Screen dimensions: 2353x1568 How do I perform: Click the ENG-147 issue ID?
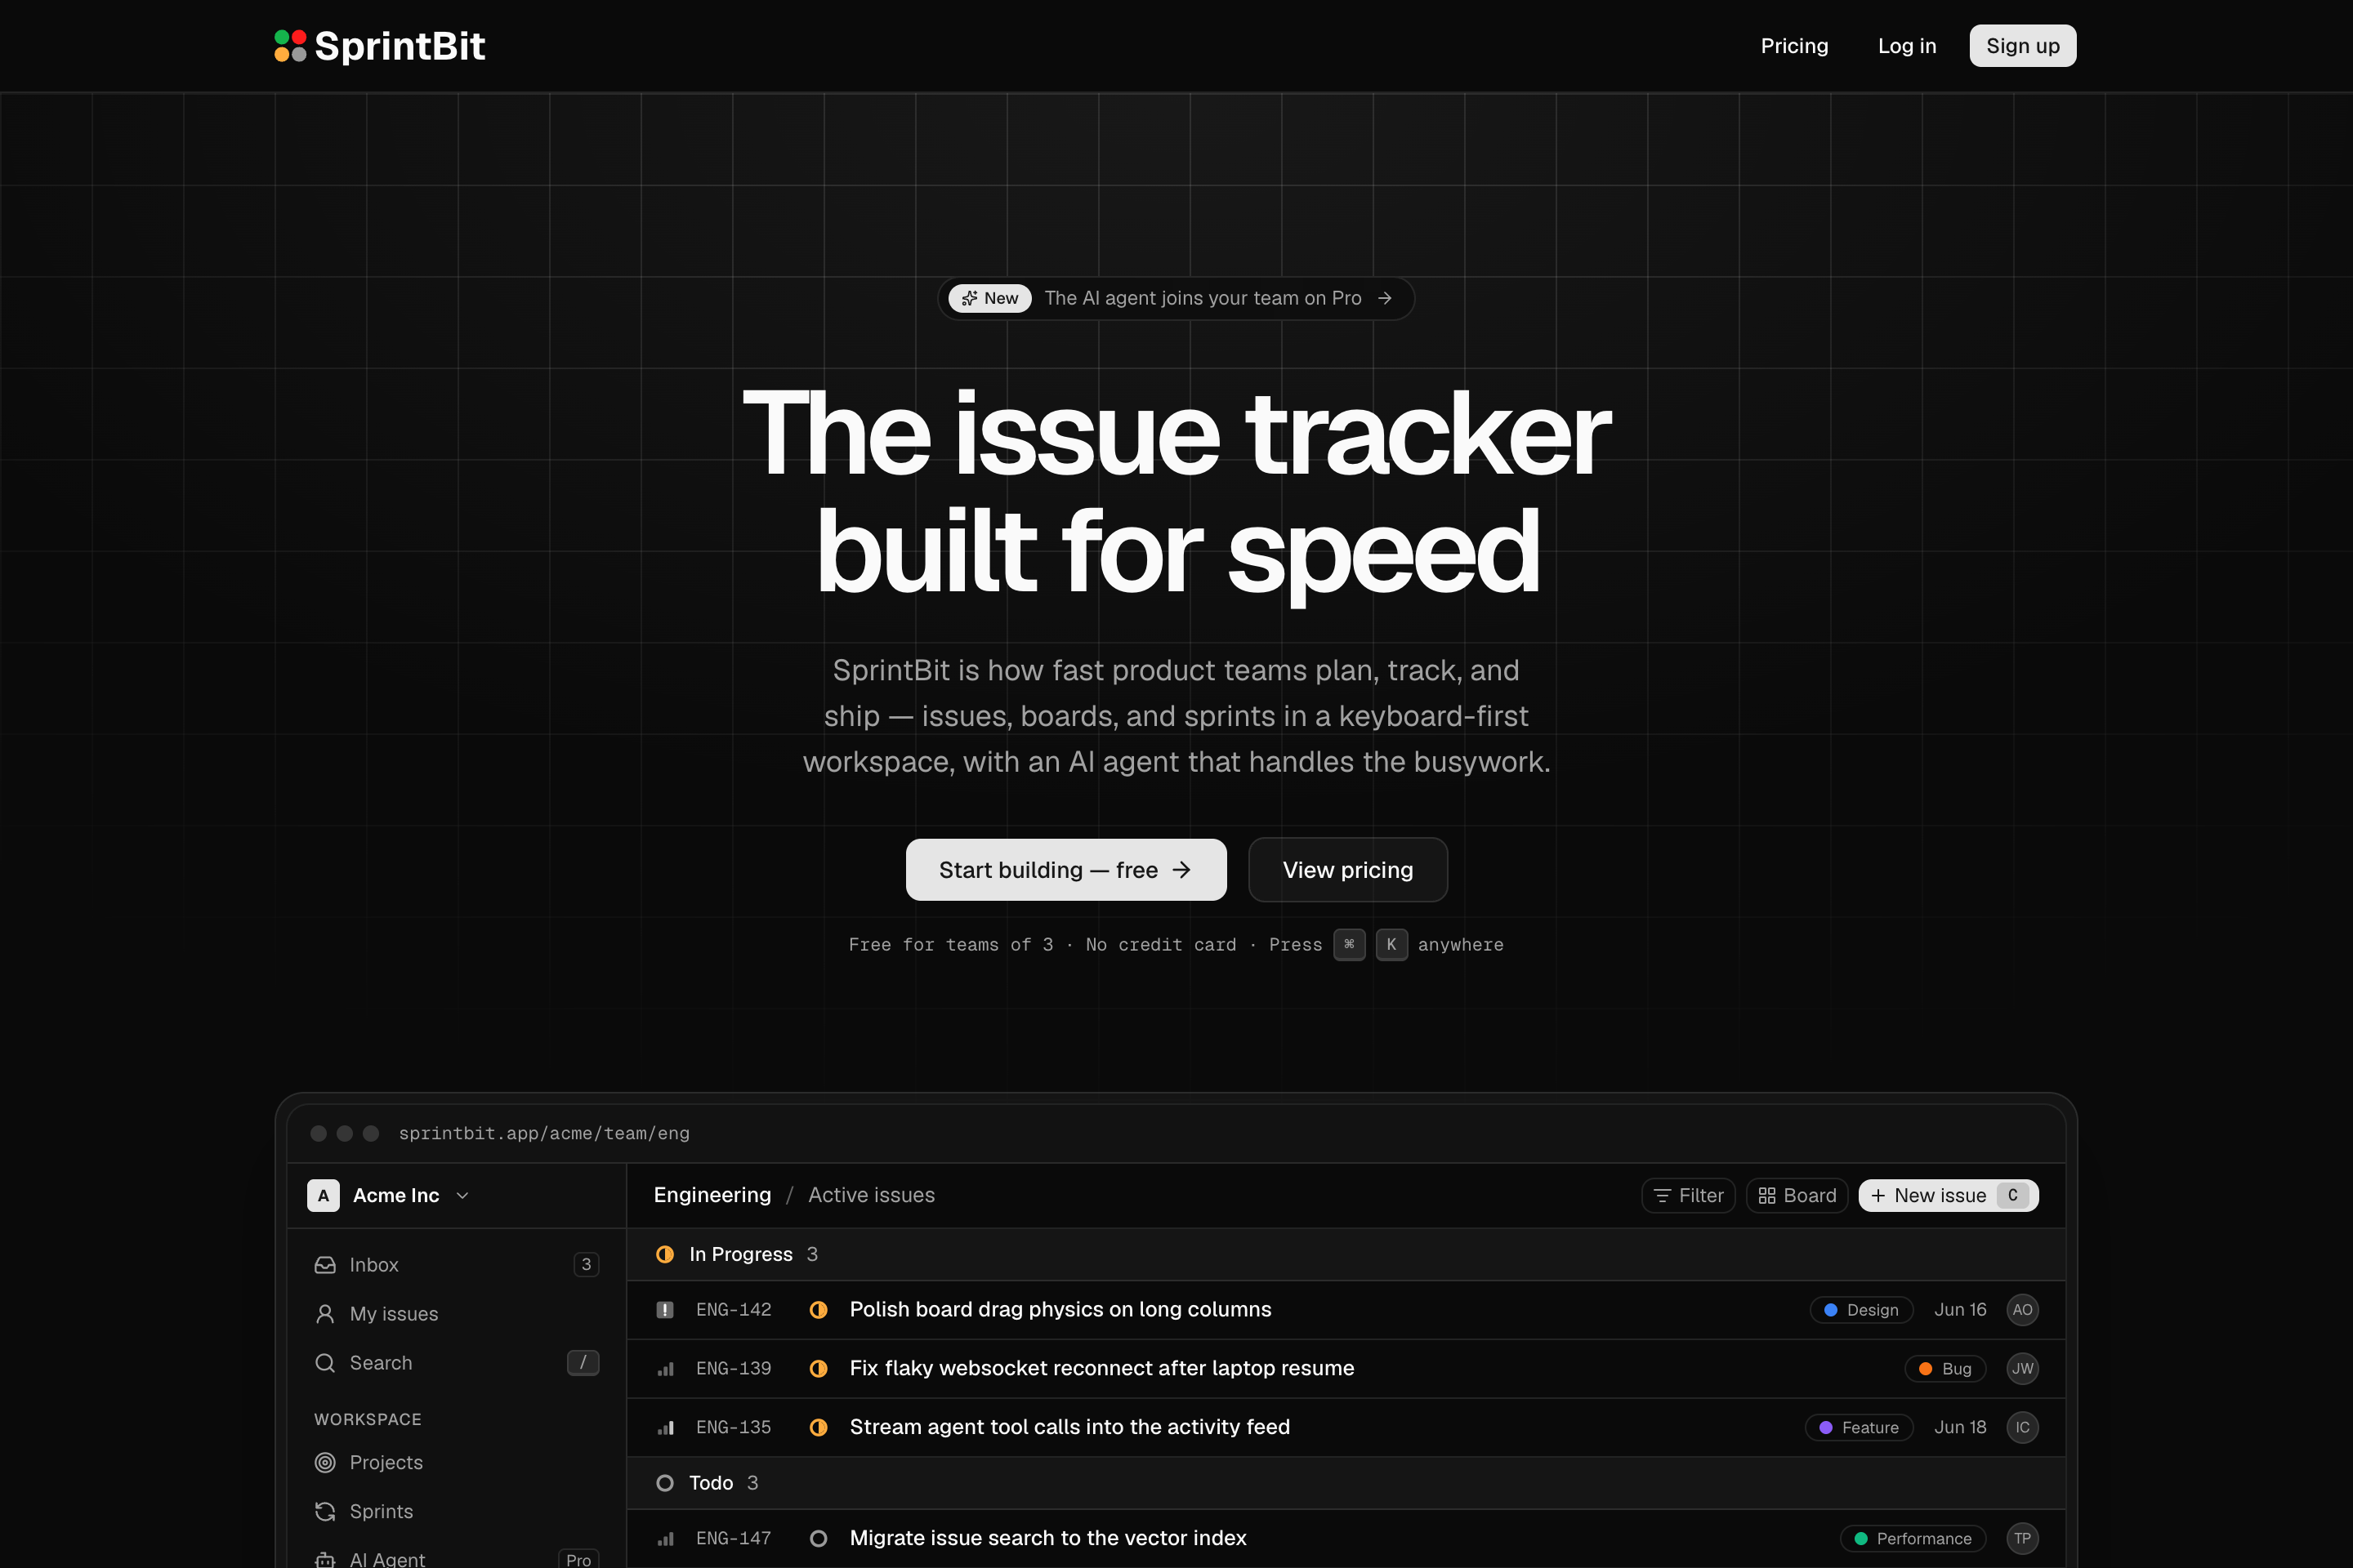(734, 1539)
